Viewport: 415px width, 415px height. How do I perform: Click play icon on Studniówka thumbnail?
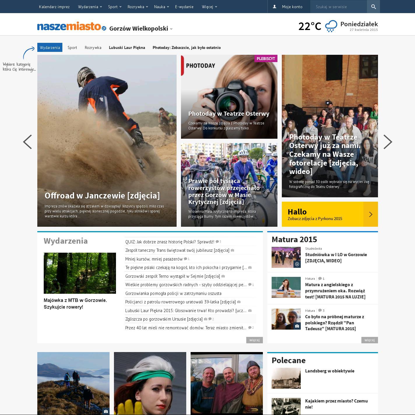tap(297, 264)
